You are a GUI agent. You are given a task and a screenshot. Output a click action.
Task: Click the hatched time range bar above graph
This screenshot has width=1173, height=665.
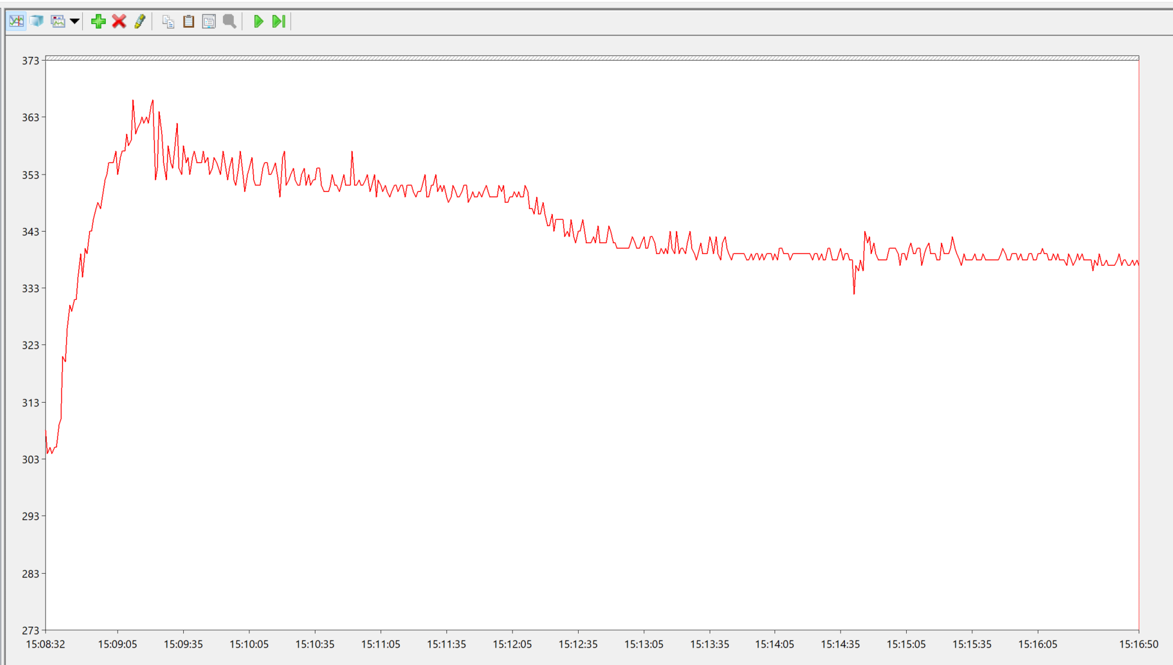tap(592, 58)
